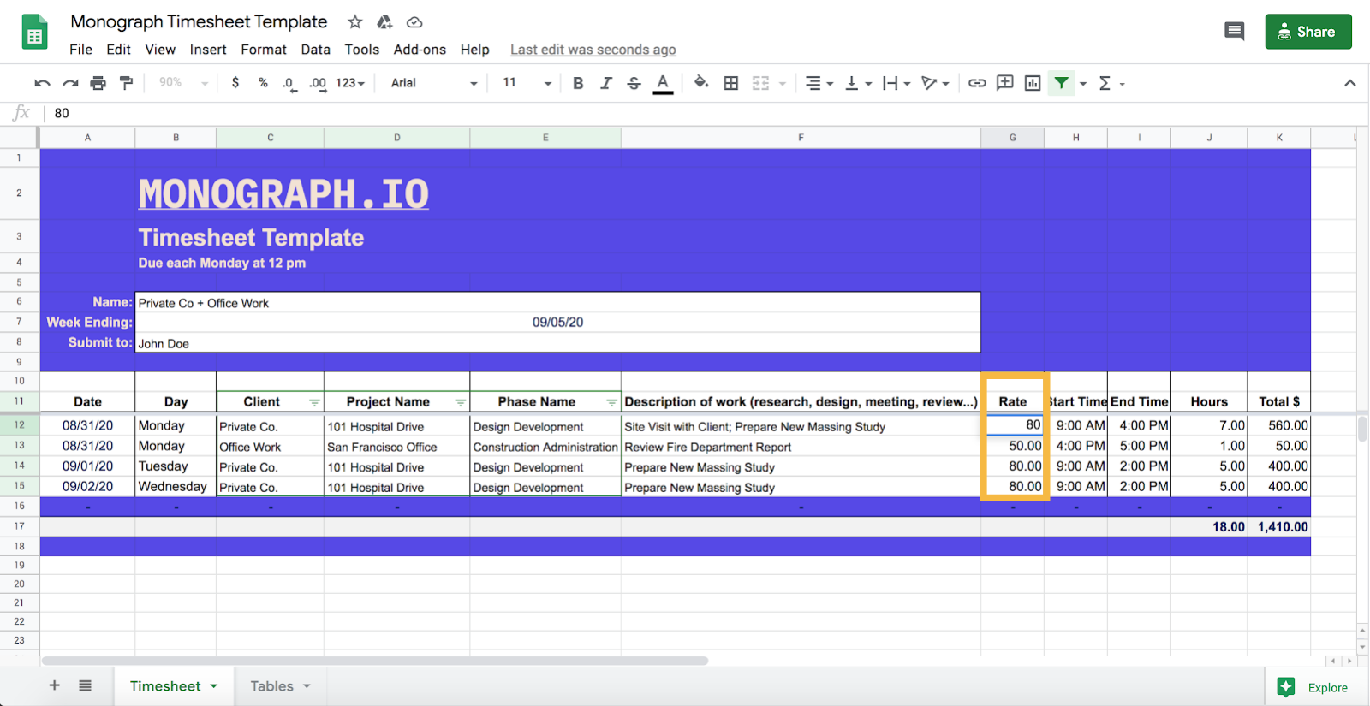The height and width of the screenshot is (706, 1370).
Task: Pick a cell fill color
Action: click(701, 83)
